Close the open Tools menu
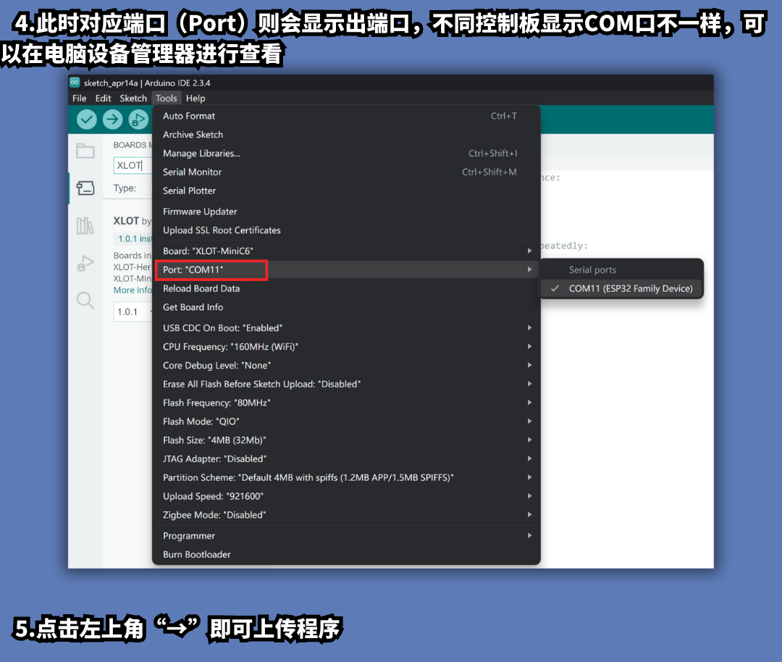Viewport: 782px width, 662px height. 166,99
